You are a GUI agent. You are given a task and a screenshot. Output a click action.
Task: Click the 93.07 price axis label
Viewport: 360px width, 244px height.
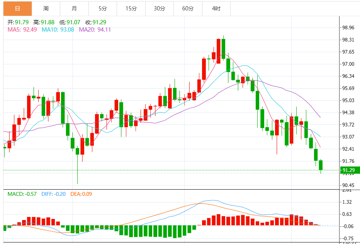click(x=348, y=137)
